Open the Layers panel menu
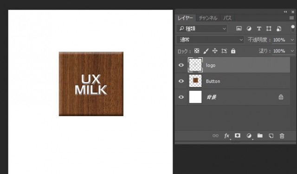Screen dimensions: 297x174 291,18
